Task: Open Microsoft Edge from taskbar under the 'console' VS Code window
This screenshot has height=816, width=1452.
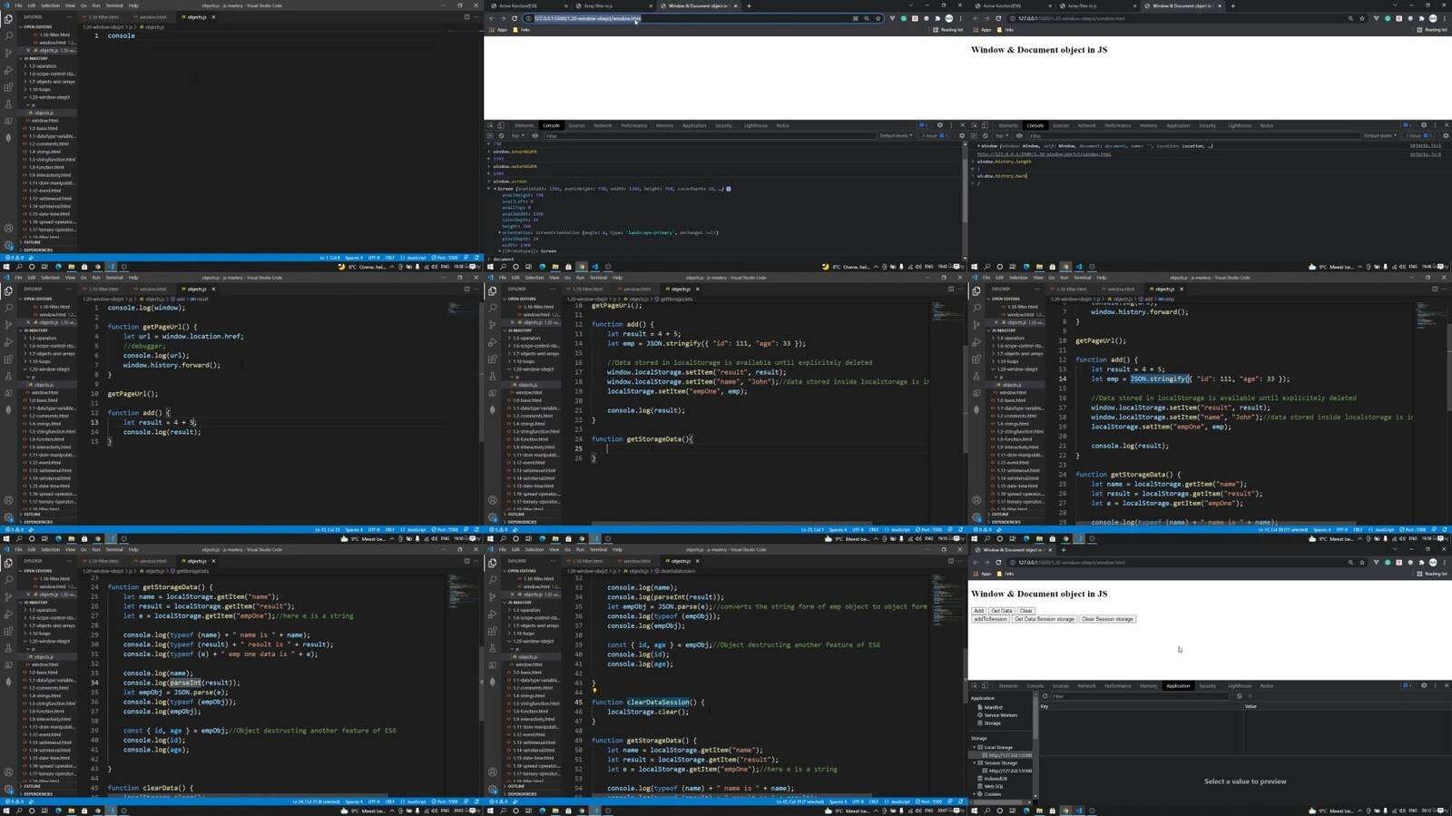Action: click(58, 267)
